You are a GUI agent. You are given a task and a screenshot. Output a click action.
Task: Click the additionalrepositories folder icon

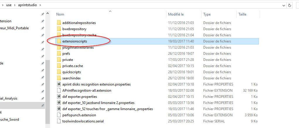coord(59,23)
